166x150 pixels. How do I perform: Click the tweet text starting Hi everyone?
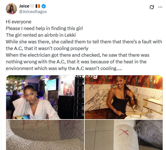[x=19, y=22]
